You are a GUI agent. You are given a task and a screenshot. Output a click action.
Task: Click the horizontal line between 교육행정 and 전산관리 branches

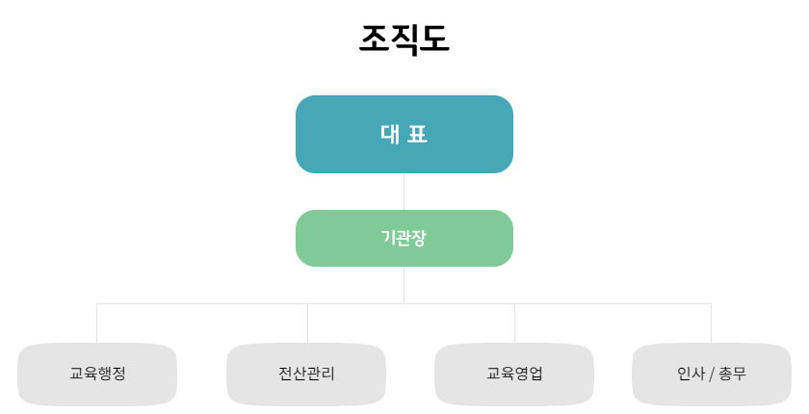point(202,303)
